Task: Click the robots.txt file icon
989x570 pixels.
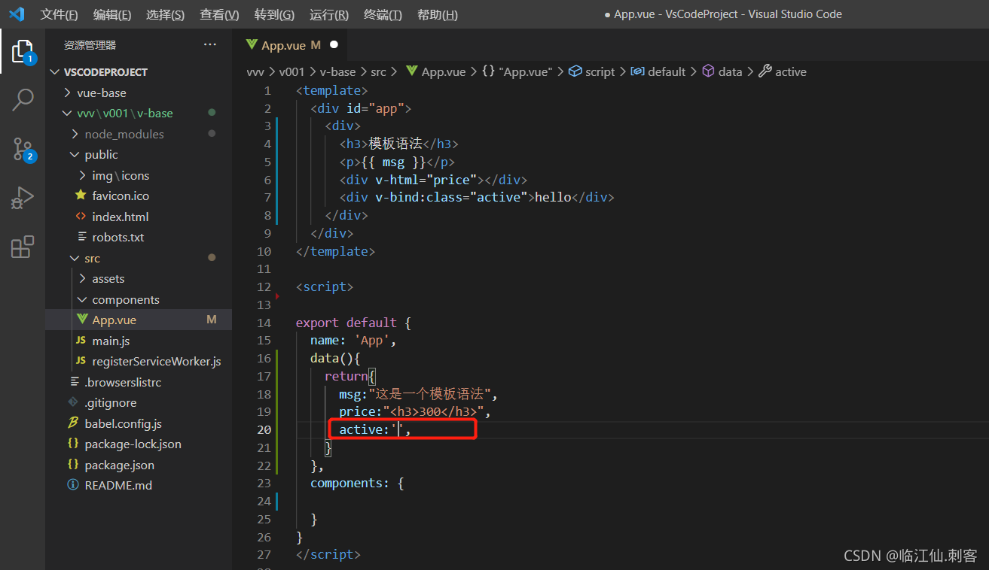Action: [x=82, y=237]
